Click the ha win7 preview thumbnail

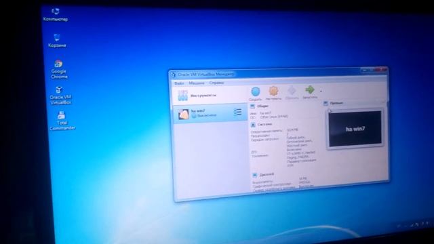[355, 129]
